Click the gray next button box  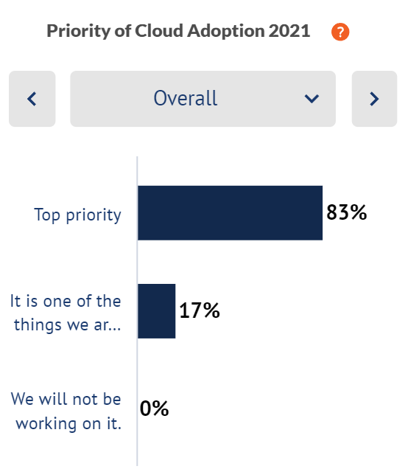click(374, 99)
